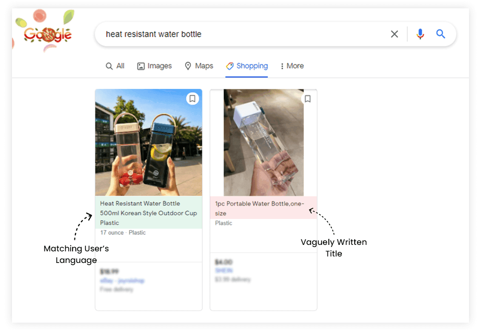Screen dimensions: 481x331
Task: Click the voice search microphone icon
Action: (420, 34)
